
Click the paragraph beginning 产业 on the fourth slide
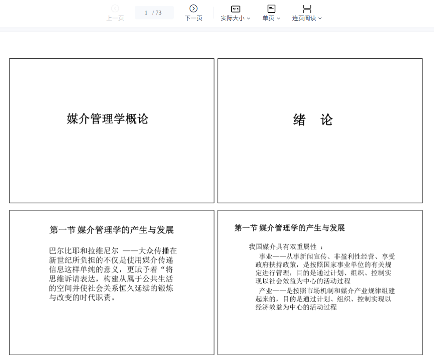(x=325, y=299)
